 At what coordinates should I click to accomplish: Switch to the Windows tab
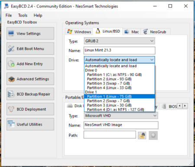pyautogui.click(x=79, y=32)
